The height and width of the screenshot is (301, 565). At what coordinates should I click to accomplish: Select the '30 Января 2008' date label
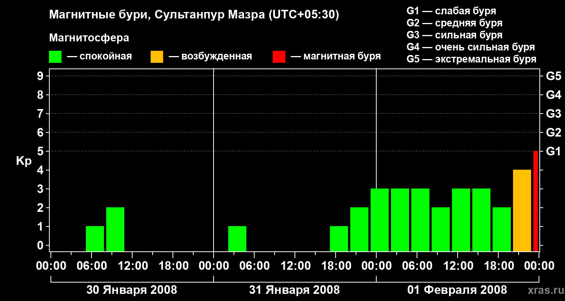click(131, 290)
